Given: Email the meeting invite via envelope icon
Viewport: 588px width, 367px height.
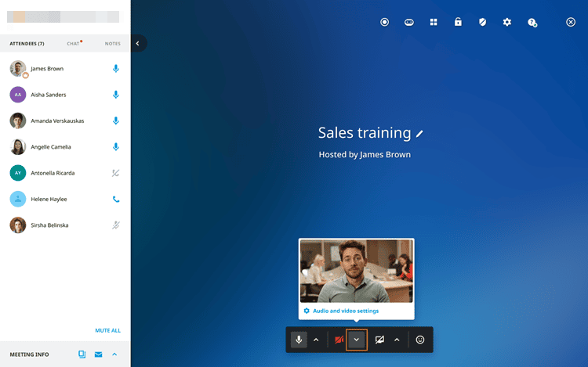Looking at the screenshot, I should (x=99, y=354).
